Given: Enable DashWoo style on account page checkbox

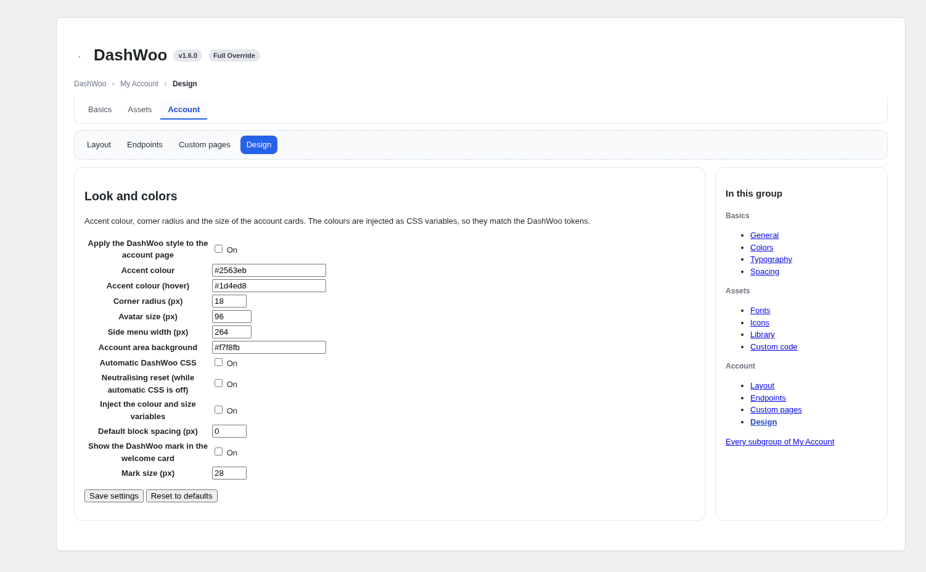Looking at the screenshot, I should [x=218, y=249].
